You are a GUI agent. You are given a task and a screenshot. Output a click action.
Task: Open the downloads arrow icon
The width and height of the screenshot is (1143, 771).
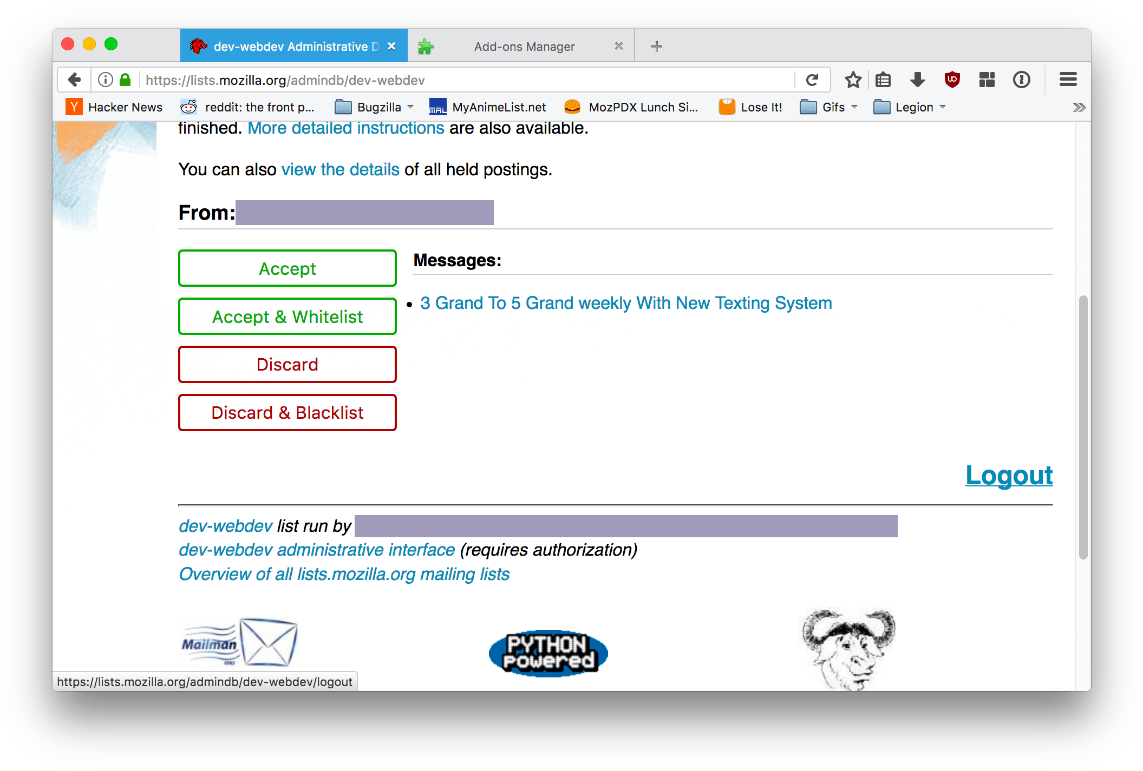[917, 80]
